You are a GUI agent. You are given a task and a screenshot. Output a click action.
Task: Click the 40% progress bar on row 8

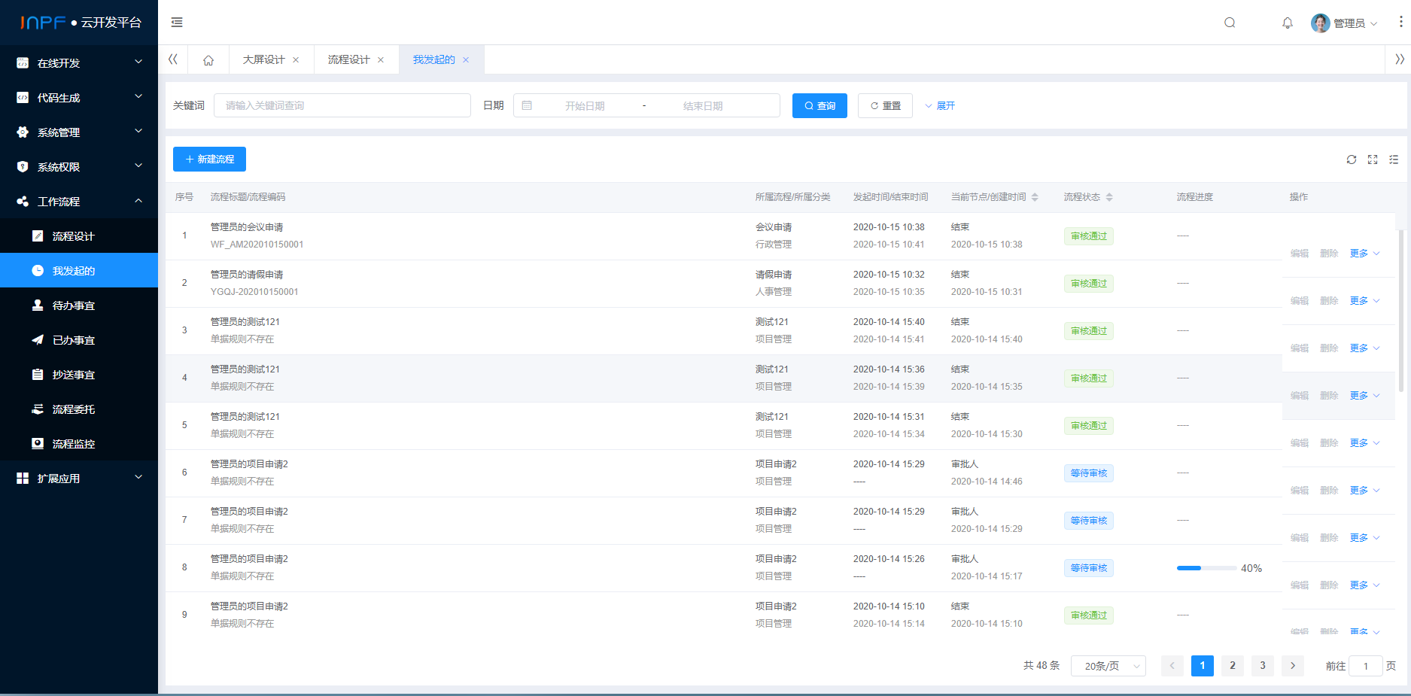pyautogui.click(x=1206, y=568)
